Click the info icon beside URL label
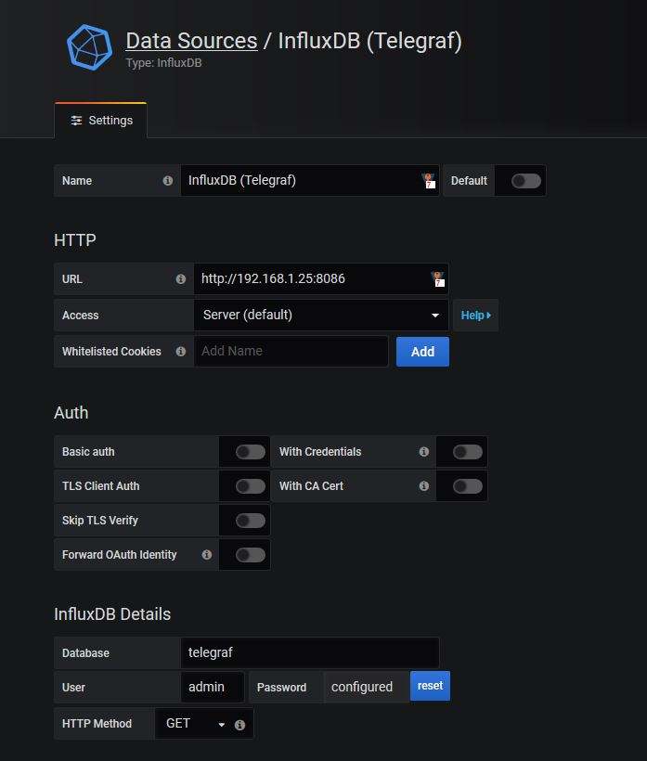 (x=181, y=278)
